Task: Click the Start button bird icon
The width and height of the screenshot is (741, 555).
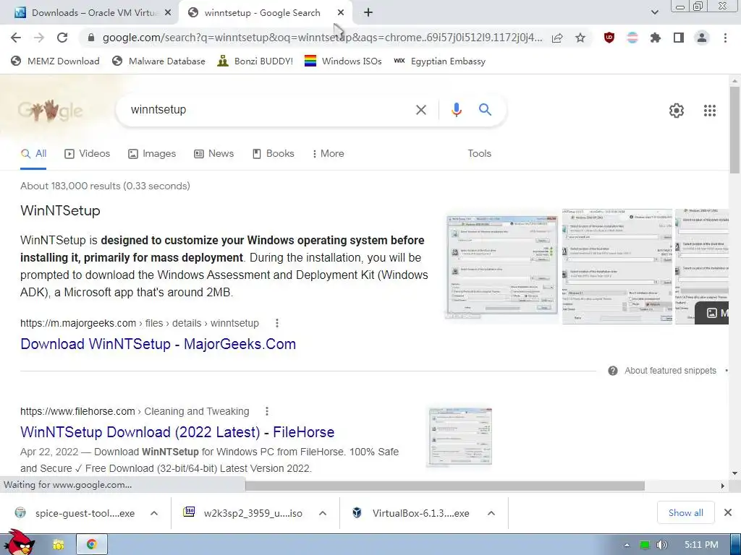Action: tap(18, 542)
